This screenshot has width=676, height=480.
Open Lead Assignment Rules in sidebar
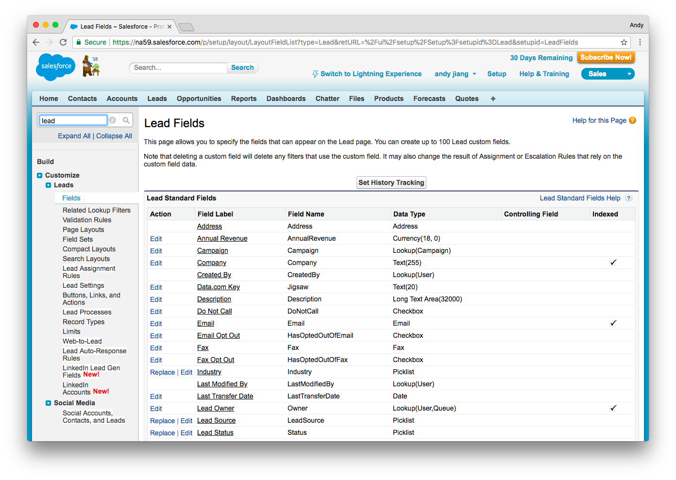(89, 272)
